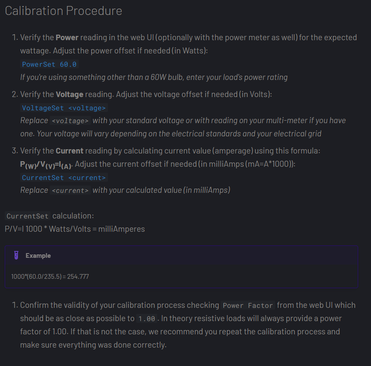The width and height of the screenshot is (371, 366).
Task: Click the '1.00' inline code value
Action: pyautogui.click(x=147, y=319)
